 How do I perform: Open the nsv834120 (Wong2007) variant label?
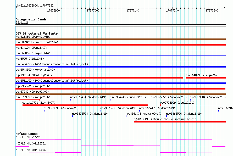(31, 48)
